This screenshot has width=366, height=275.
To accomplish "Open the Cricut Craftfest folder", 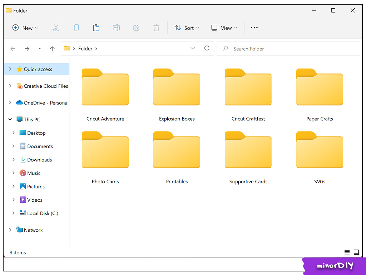I will pyautogui.click(x=248, y=95).
